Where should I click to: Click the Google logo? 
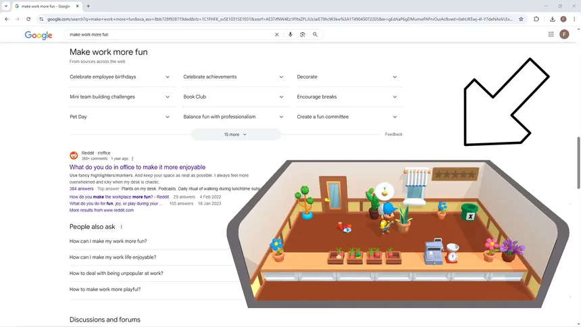click(x=39, y=35)
